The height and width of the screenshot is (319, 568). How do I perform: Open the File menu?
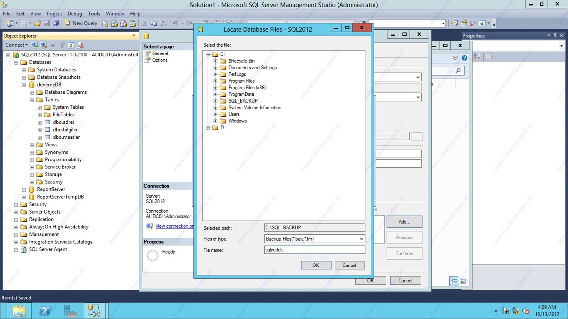point(7,14)
